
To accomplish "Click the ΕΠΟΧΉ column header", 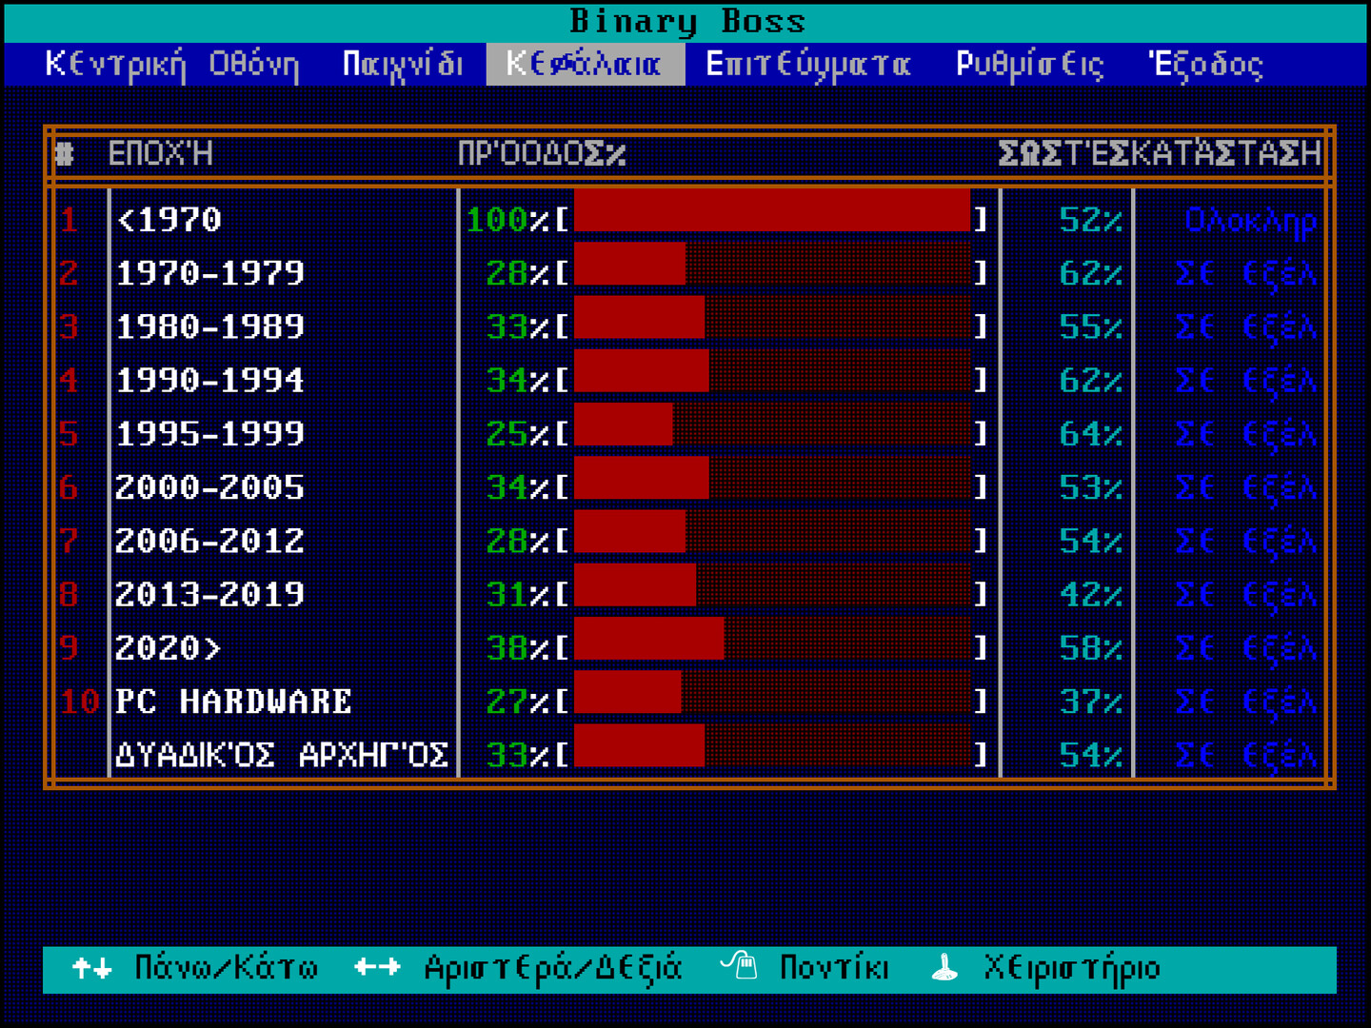I will coord(160,153).
